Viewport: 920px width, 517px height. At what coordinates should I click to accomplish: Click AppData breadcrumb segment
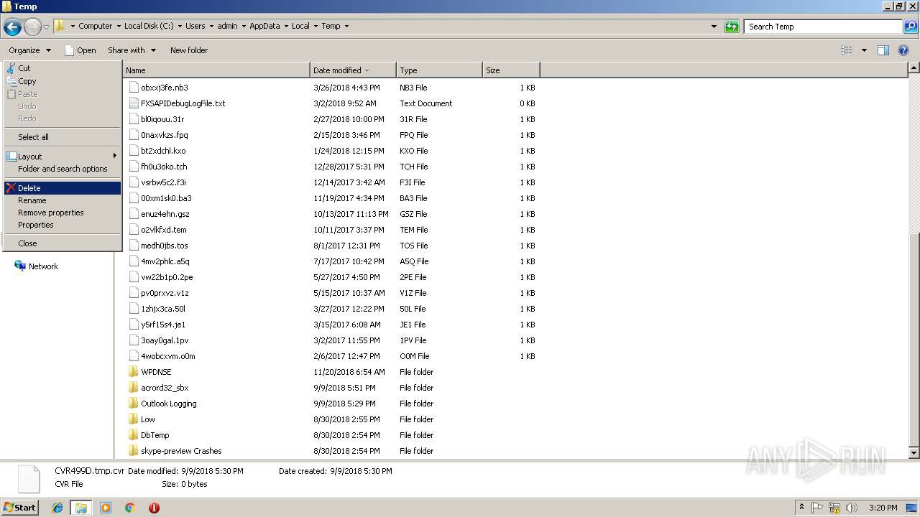click(264, 26)
